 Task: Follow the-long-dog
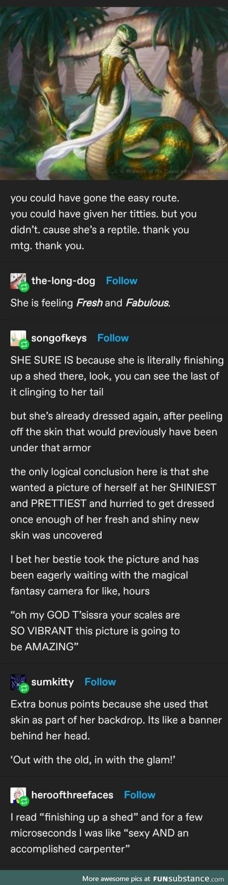(121, 281)
